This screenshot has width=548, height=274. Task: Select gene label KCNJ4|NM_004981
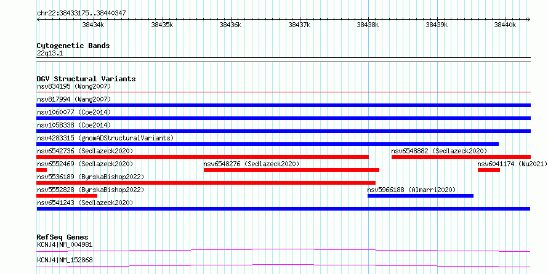[65, 244]
